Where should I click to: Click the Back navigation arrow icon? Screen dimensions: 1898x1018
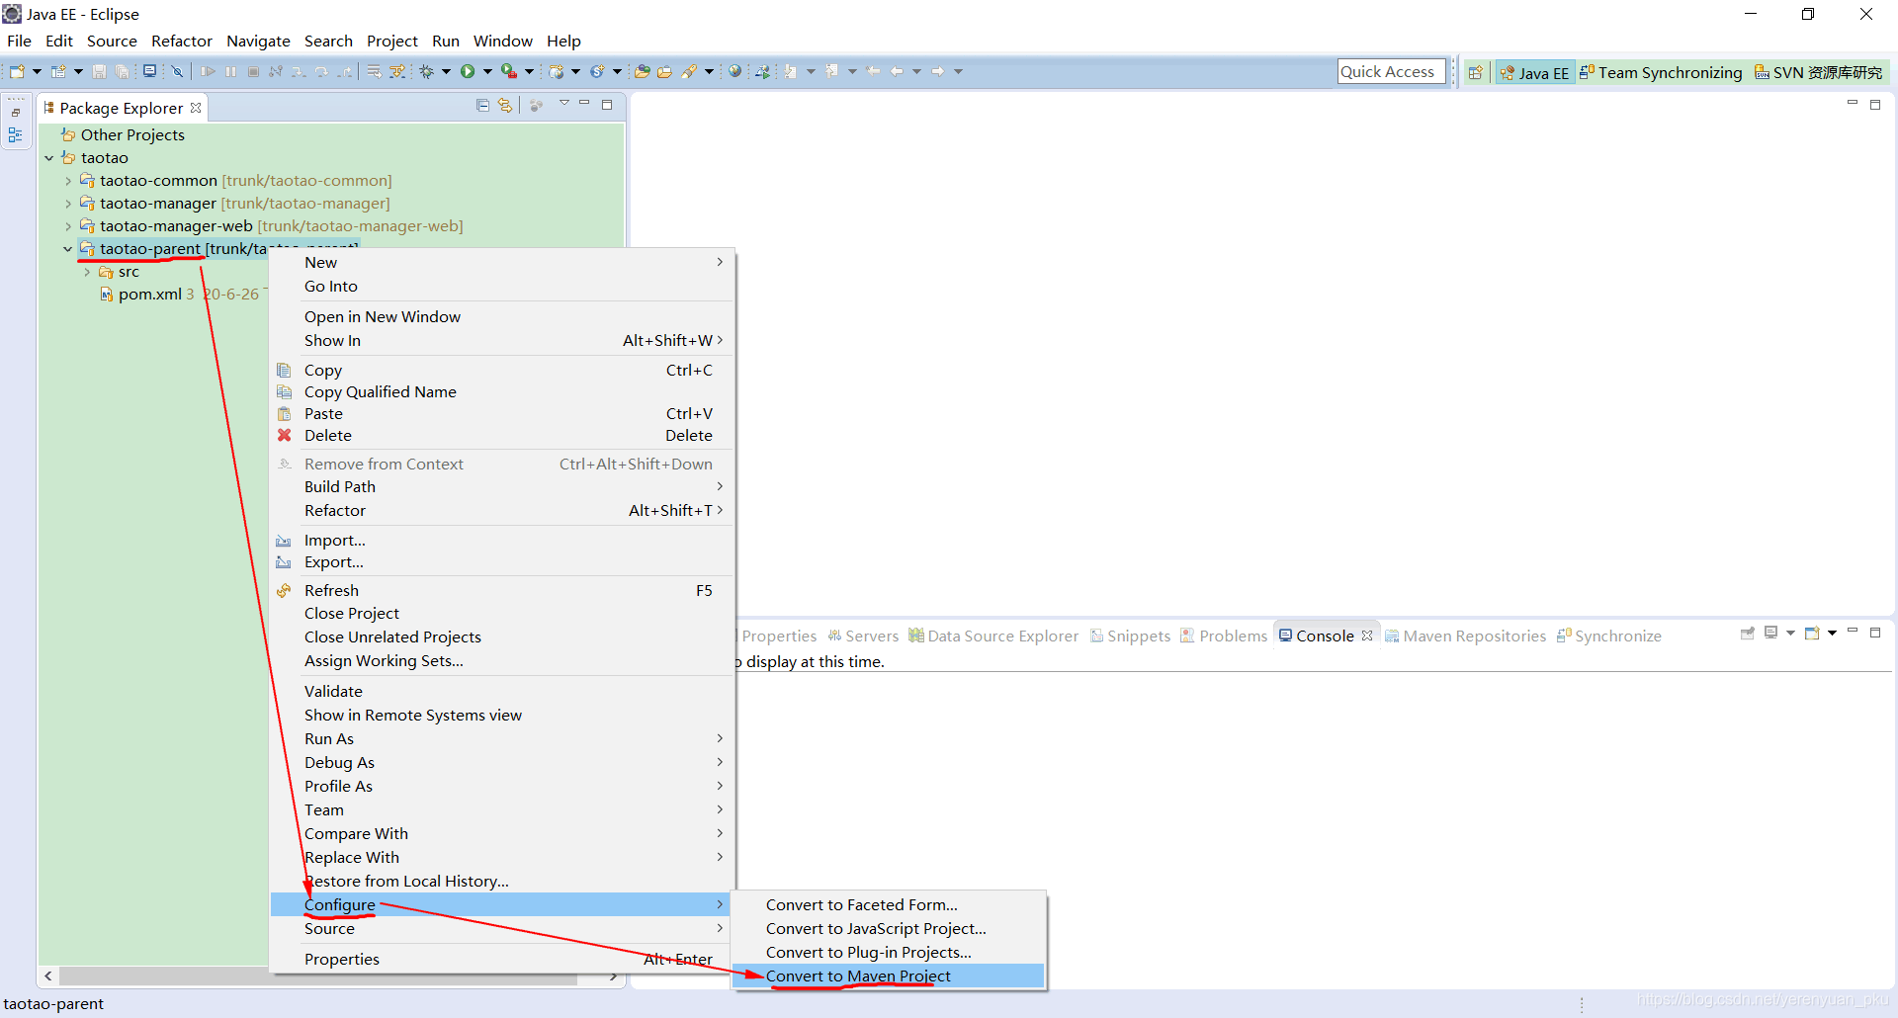point(897,71)
